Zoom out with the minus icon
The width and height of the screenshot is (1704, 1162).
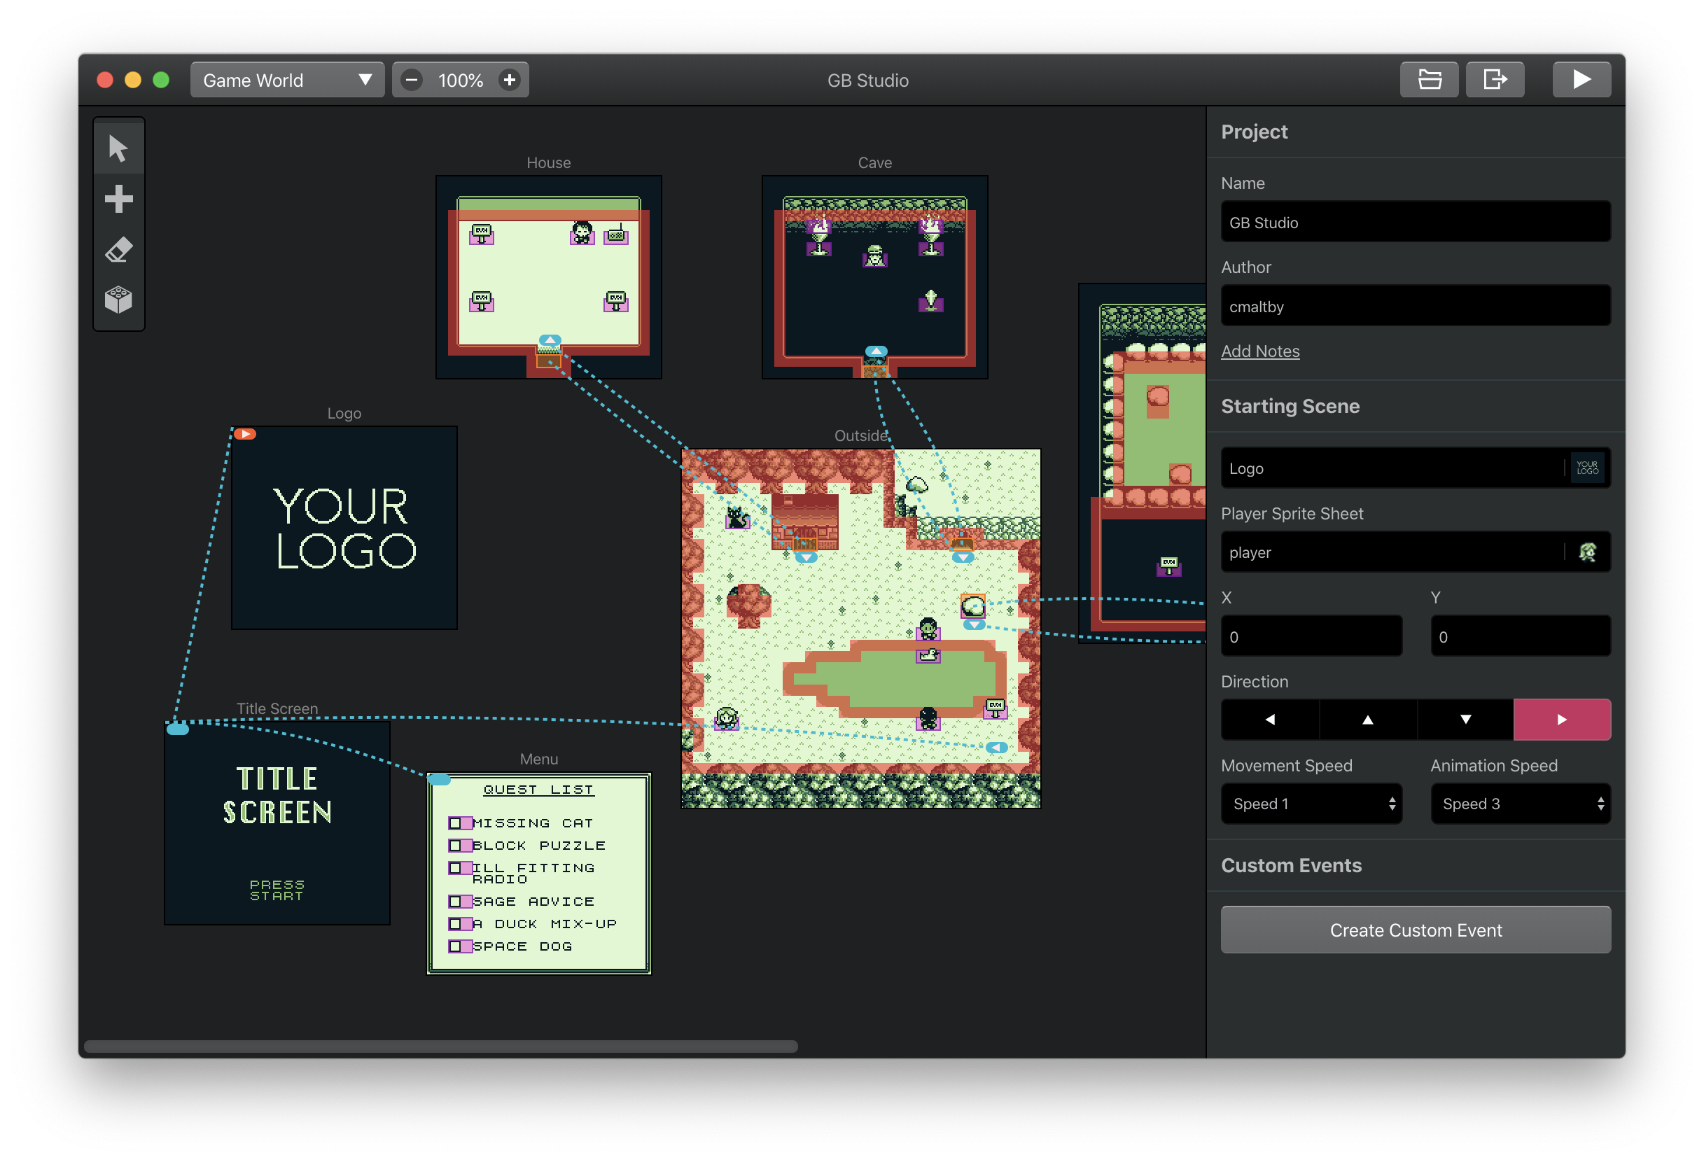pos(412,79)
